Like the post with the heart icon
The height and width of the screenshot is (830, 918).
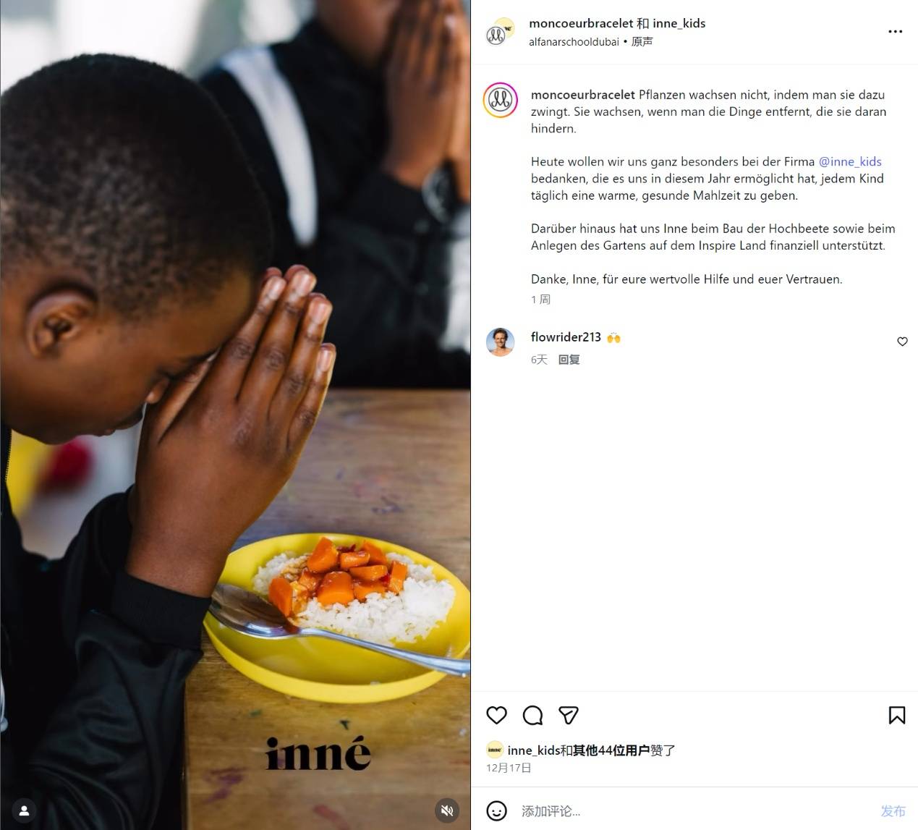pyautogui.click(x=496, y=716)
